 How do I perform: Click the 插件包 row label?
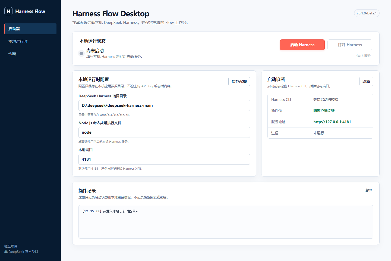click(x=276, y=111)
